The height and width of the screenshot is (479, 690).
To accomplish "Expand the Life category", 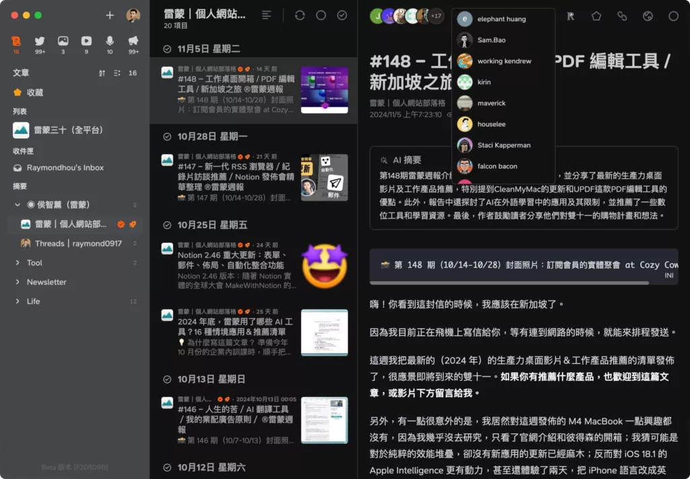I will 17,301.
